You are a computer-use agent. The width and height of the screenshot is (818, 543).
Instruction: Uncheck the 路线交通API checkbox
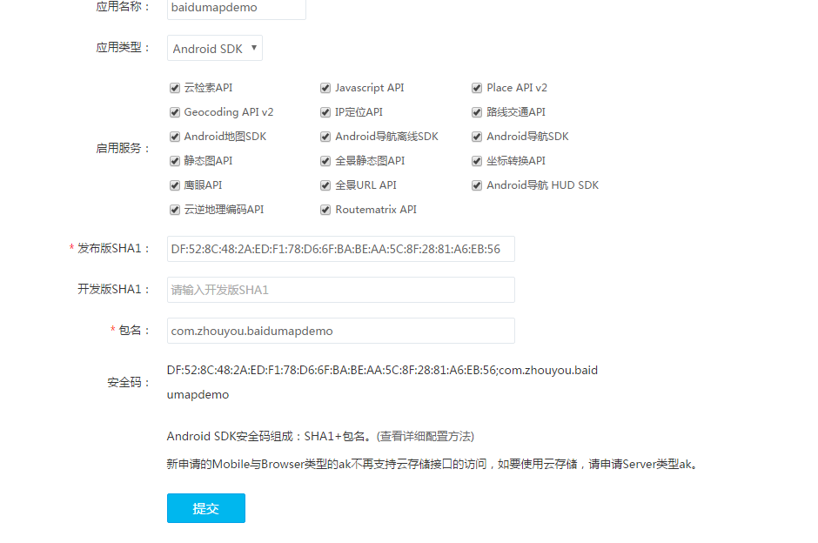(x=477, y=112)
